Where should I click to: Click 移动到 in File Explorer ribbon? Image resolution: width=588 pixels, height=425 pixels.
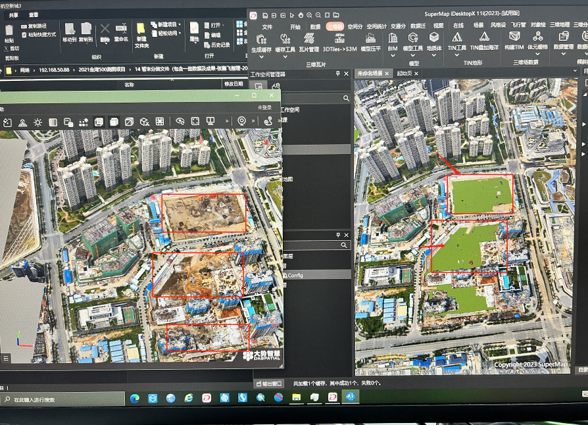tap(69, 32)
